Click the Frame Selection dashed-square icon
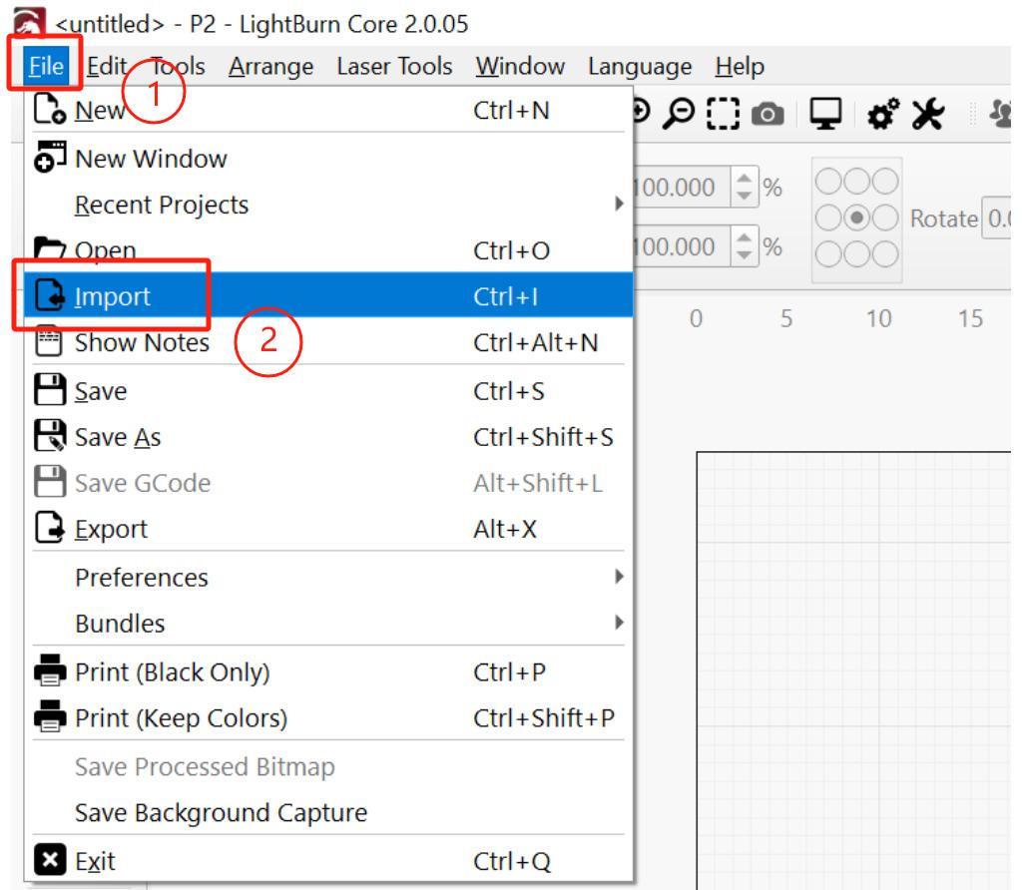This screenshot has width=1022, height=890. pos(724,114)
